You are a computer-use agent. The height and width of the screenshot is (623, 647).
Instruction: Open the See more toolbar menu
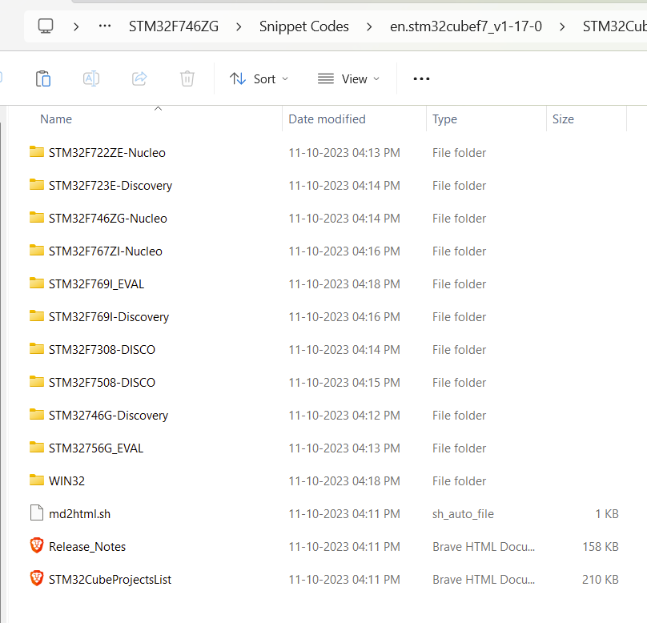[421, 78]
